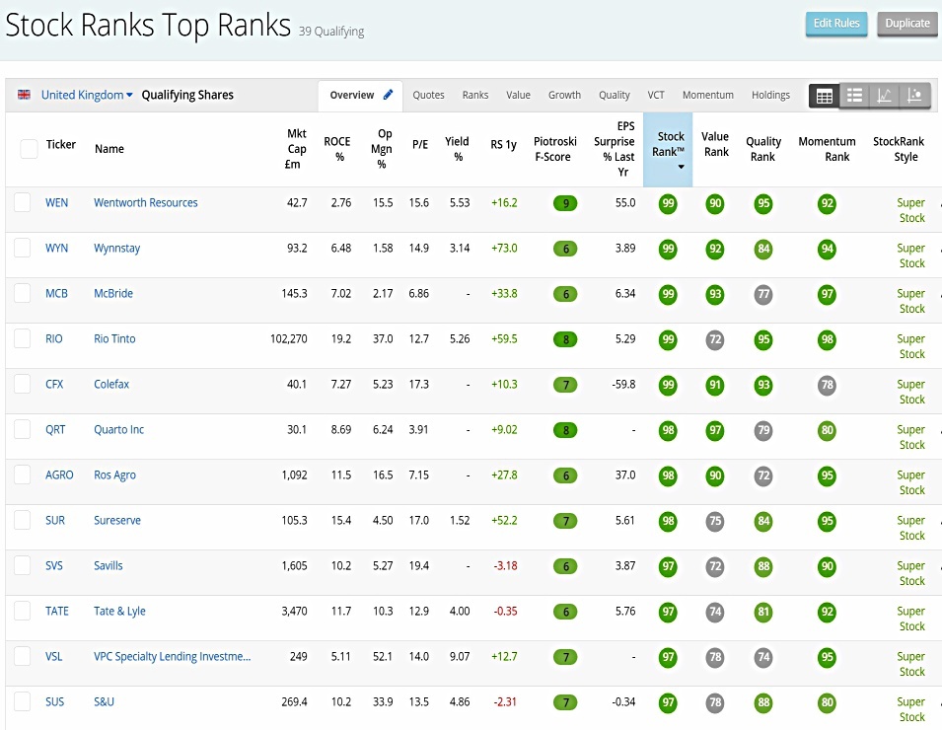Tick the select-all checkbox in header
Image resolution: width=942 pixels, height=730 pixels.
(x=29, y=148)
